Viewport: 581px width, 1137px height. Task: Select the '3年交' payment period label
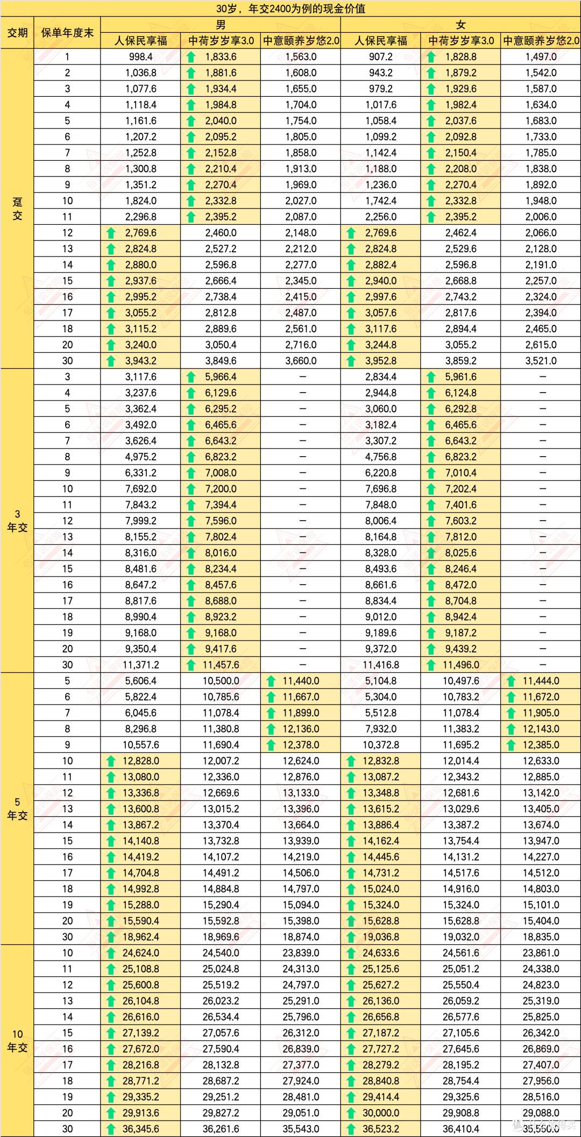[17, 521]
